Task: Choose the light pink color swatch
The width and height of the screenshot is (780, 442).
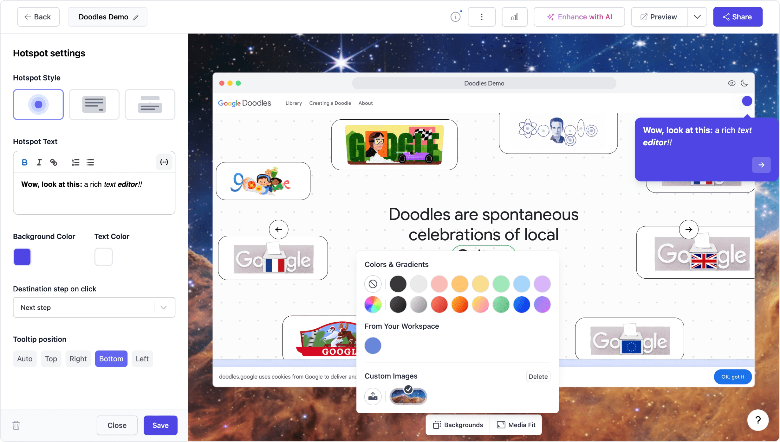Action: (x=439, y=284)
